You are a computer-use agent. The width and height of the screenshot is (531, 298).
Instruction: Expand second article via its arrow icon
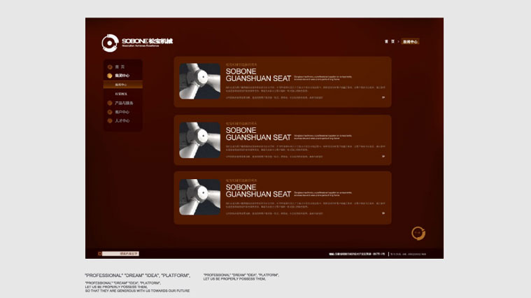tap(383, 155)
